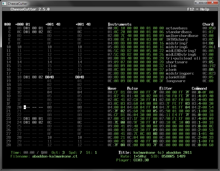Select chord table entry 0C:023

[209, 74]
